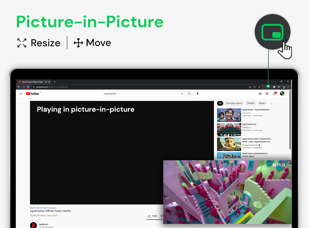Start voice search with the microphone icon
This screenshot has height=228, width=309.
(x=197, y=94)
